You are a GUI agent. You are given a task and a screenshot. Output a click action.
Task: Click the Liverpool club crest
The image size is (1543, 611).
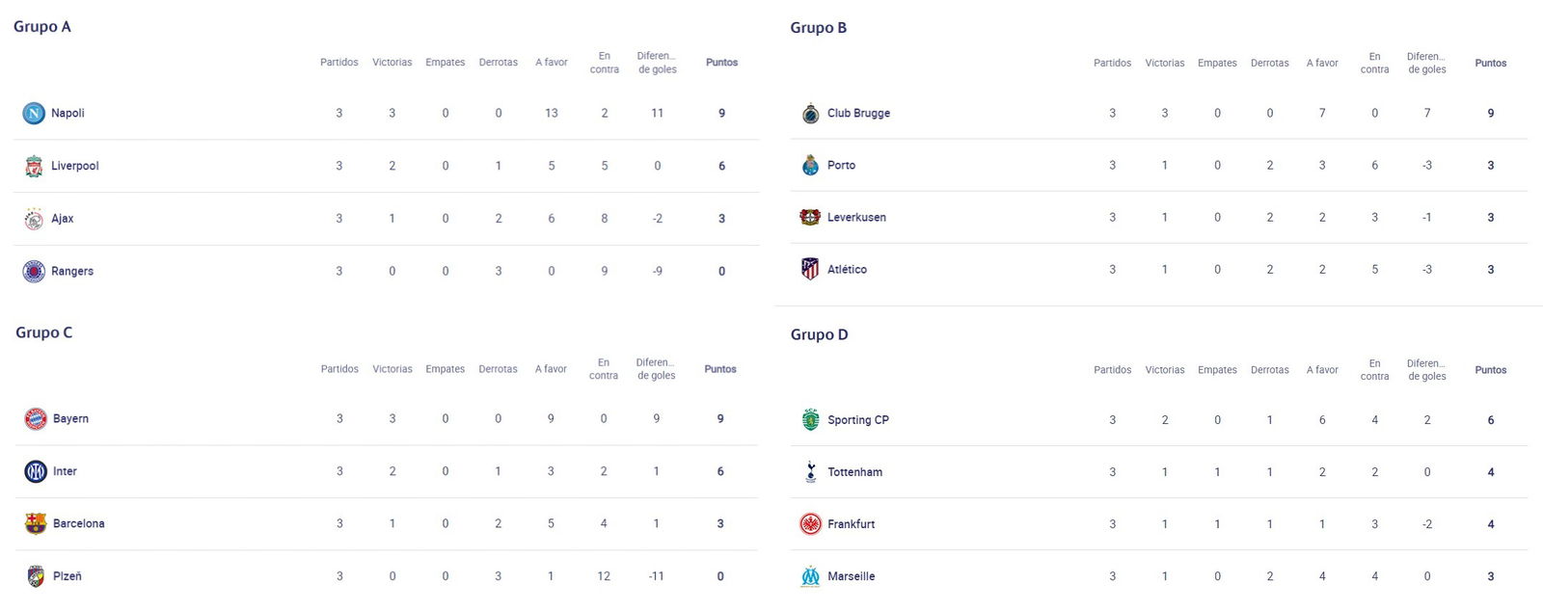34,166
